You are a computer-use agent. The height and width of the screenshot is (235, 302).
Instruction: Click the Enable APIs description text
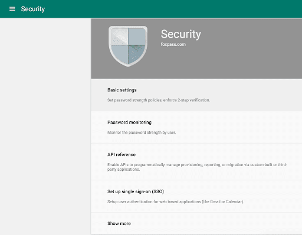197,167
